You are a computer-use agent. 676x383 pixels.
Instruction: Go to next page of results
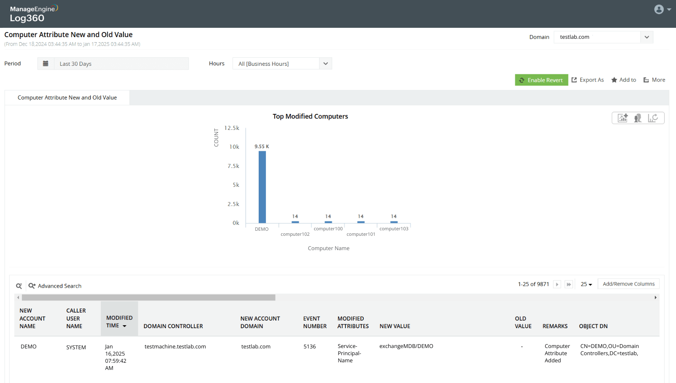(x=557, y=284)
